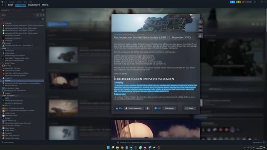Open Freunde & Chat at bottom right
The width and height of the screenshot is (267, 150).
pos(259,142)
